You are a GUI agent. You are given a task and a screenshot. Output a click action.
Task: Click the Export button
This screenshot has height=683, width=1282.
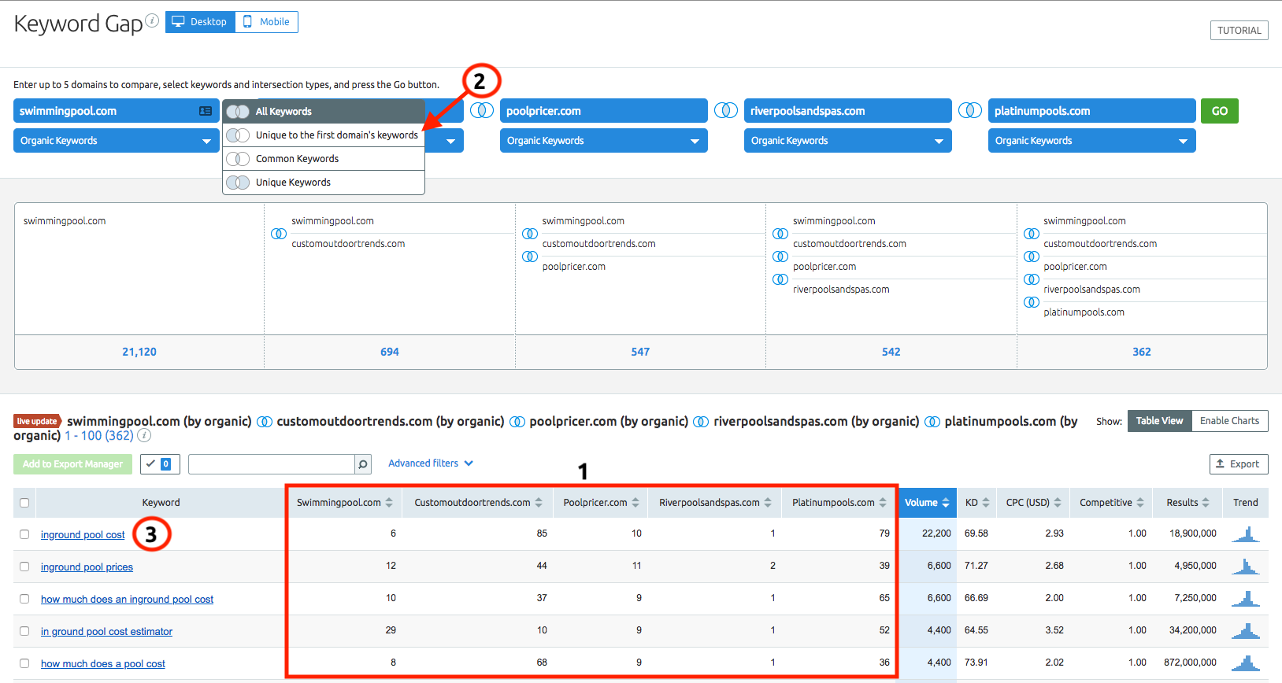(1238, 464)
